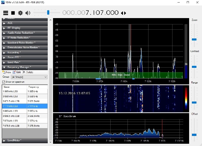Expand the Baseband Noise Blanker panel
202x146 pixels.
[x=25, y=42]
